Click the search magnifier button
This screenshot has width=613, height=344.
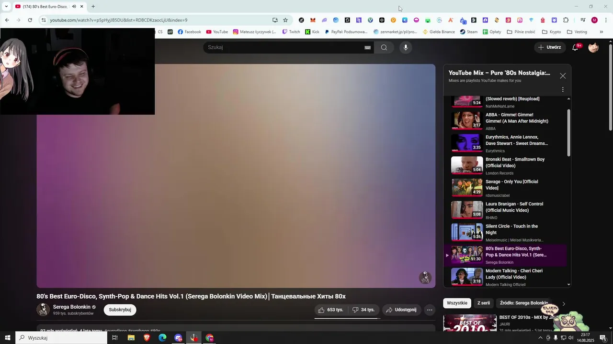pos(384,47)
